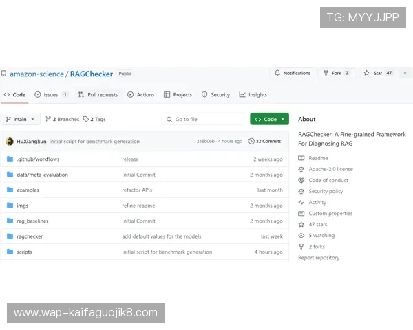Open the HuXiangkun avatar thumbnail
This screenshot has height=330, width=413.
(10, 142)
